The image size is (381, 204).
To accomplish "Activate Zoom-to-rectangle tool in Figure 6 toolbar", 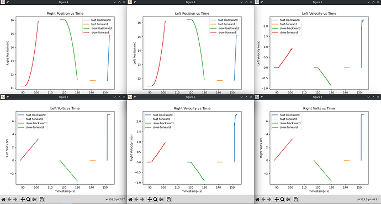I will (156, 200).
